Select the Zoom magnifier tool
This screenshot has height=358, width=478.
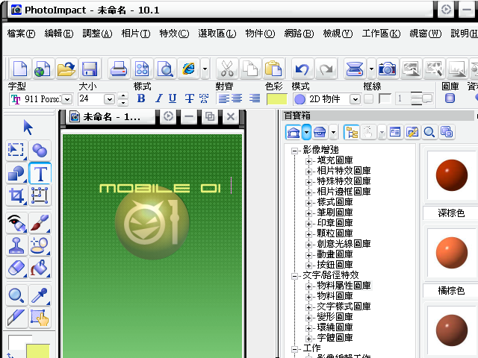16,295
